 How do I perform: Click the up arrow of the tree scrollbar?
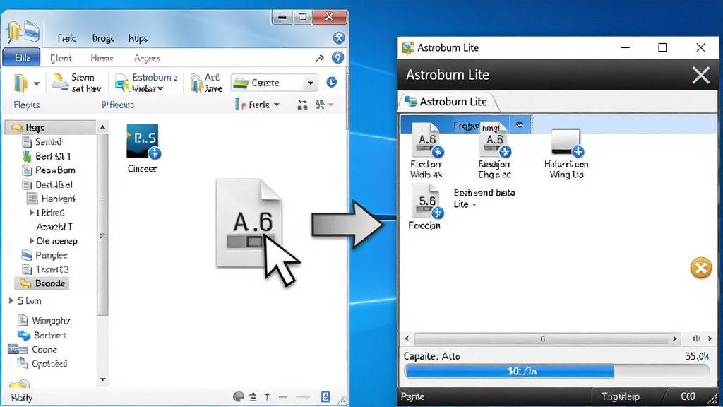[103, 127]
